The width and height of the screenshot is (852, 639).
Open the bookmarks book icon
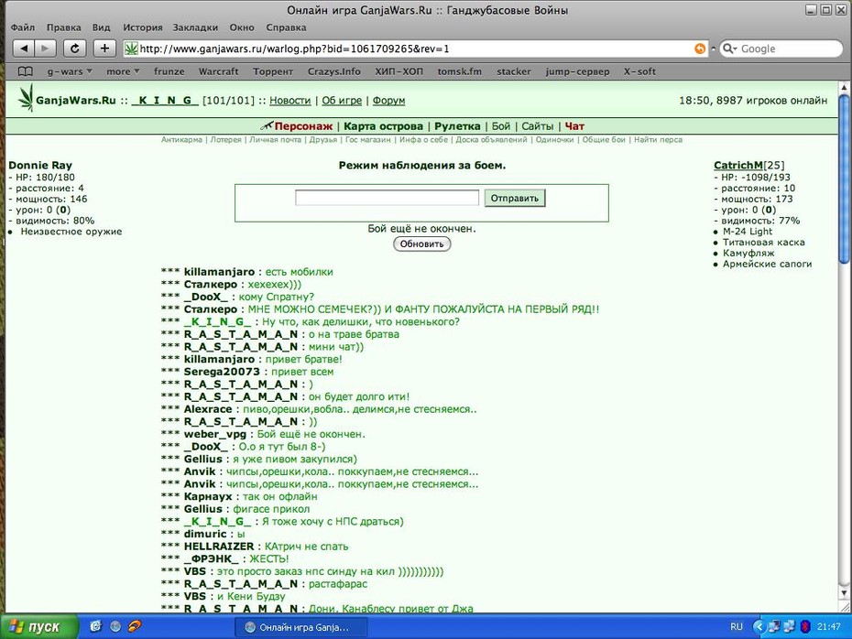point(25,71)
